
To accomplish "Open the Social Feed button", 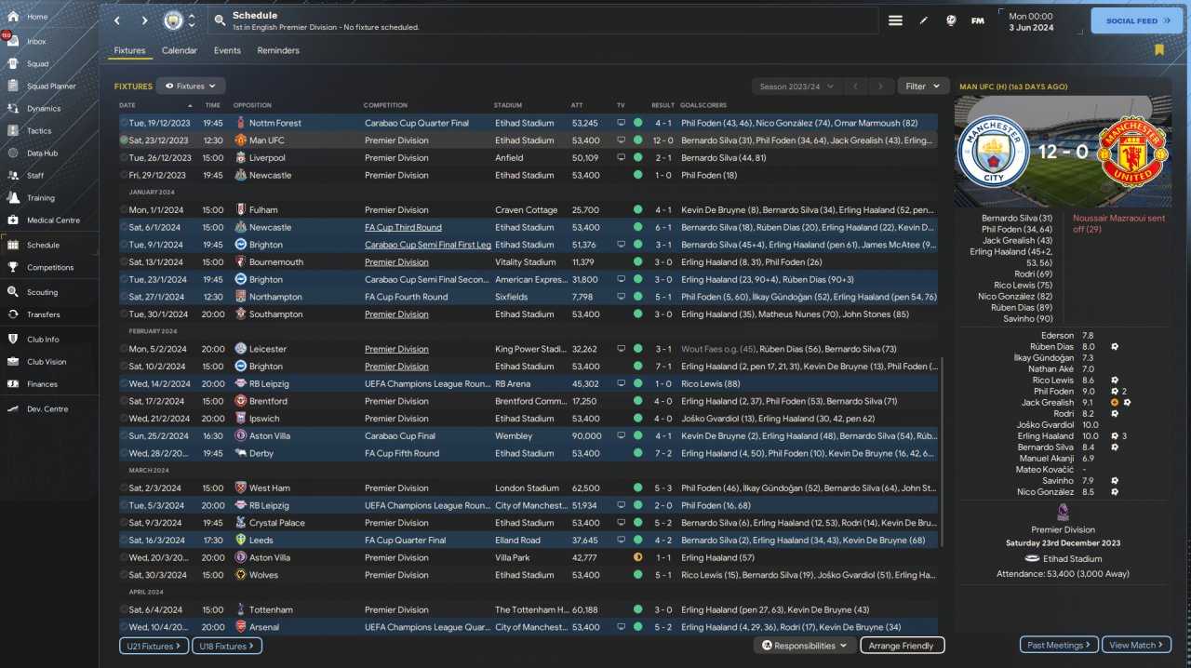I will coord(1136,20).
